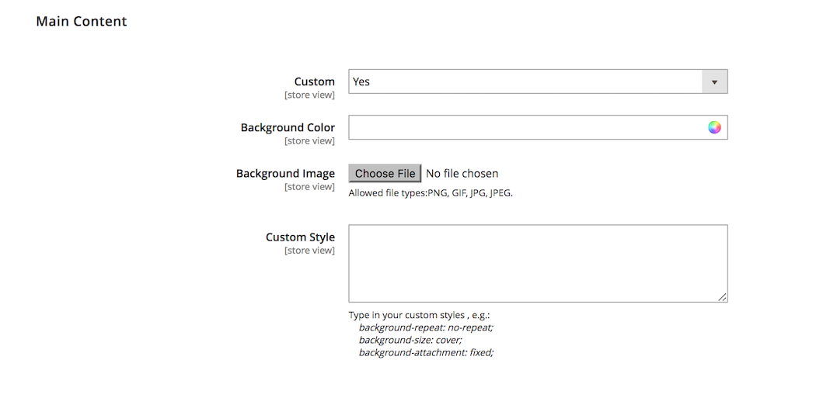Focus the Custom Style text area
837x405 pixels.
[x=538, y=264]
